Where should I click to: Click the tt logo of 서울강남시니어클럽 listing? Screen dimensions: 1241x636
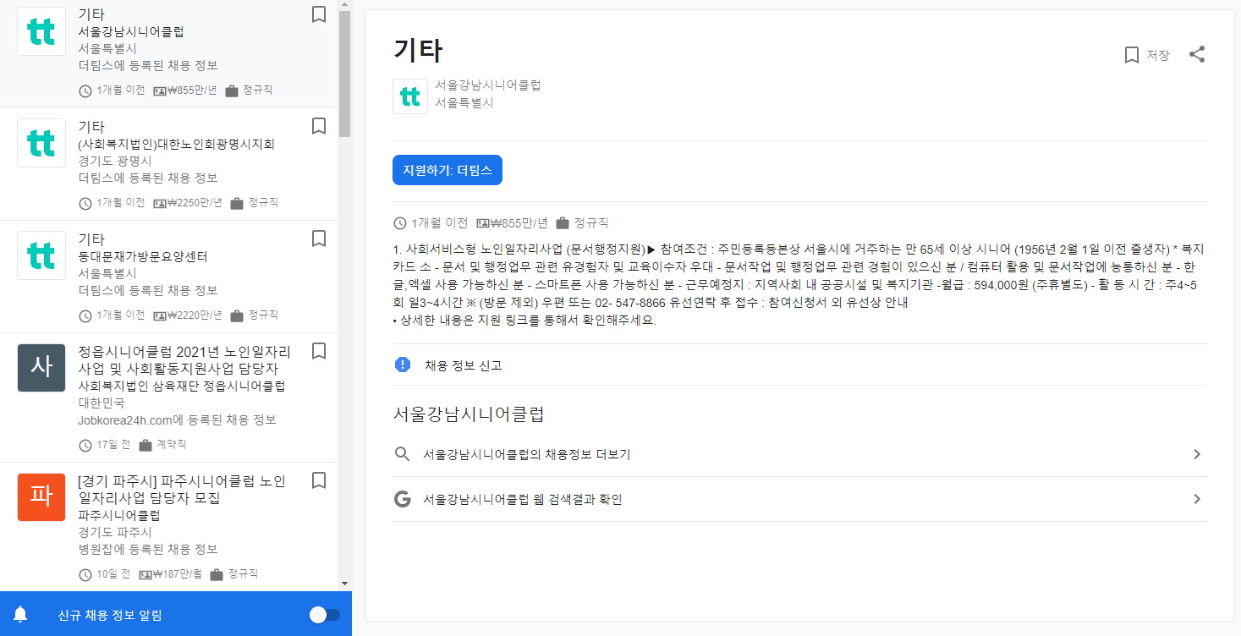click(x=41, y=31)
